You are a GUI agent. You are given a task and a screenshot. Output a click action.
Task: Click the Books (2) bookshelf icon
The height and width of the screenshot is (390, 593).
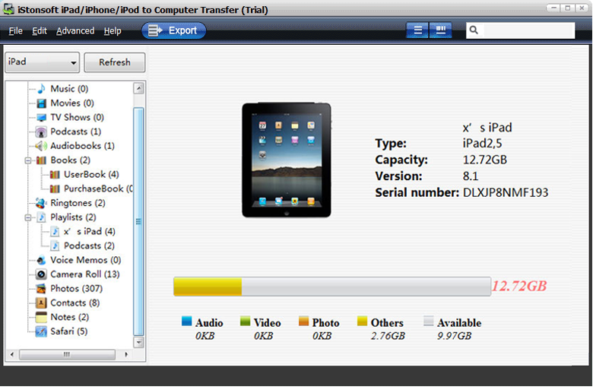41,160
